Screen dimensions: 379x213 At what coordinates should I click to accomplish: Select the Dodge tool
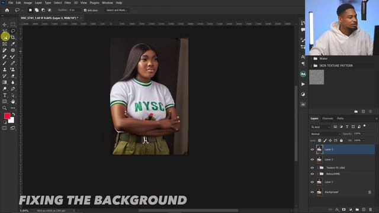[x=5, y=89]
